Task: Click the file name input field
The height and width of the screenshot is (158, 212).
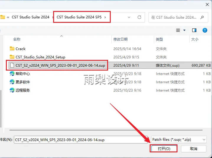Action: pyautogui.click(x=81, y=140)
